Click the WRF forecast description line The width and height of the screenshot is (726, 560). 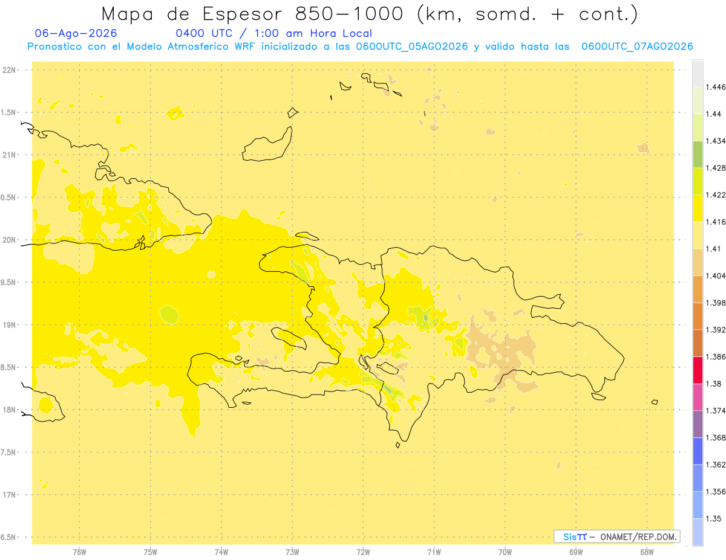[360, 47]
